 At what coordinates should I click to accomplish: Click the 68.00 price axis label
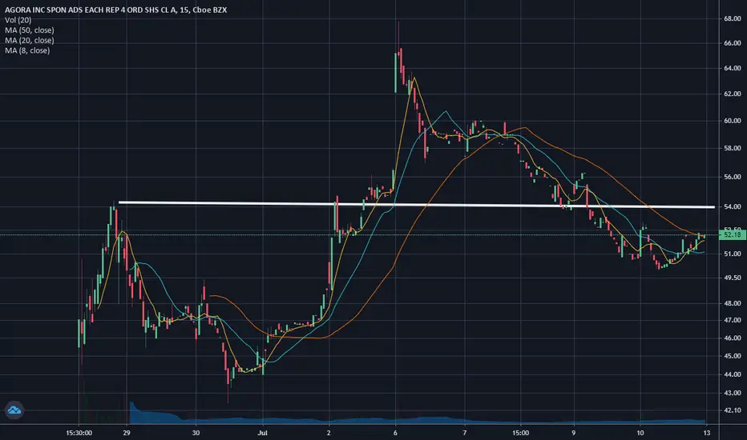coord(733,18)
